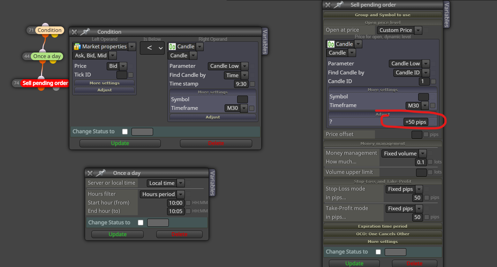Toggle the Tick ID checkbox

coord(130,75)
